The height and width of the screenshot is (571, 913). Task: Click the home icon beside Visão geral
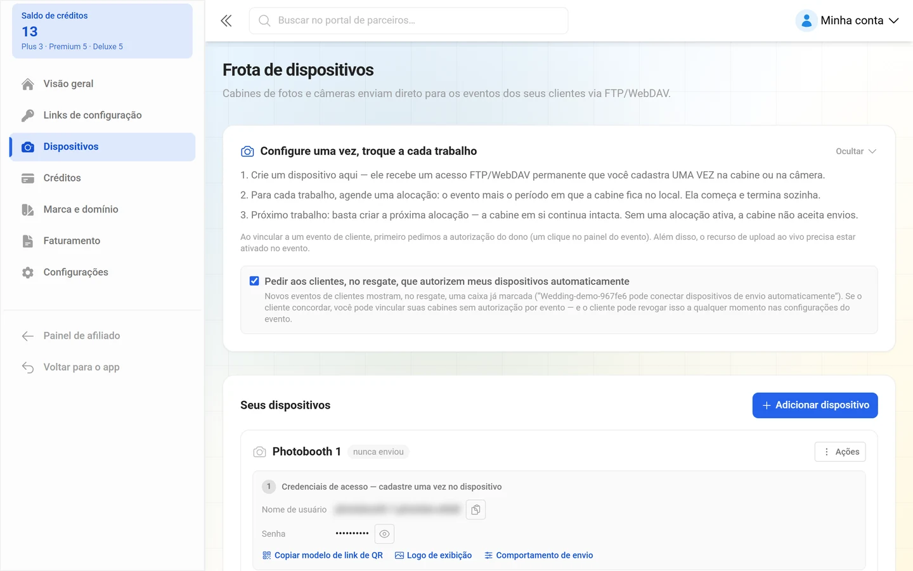pos(28,84)
